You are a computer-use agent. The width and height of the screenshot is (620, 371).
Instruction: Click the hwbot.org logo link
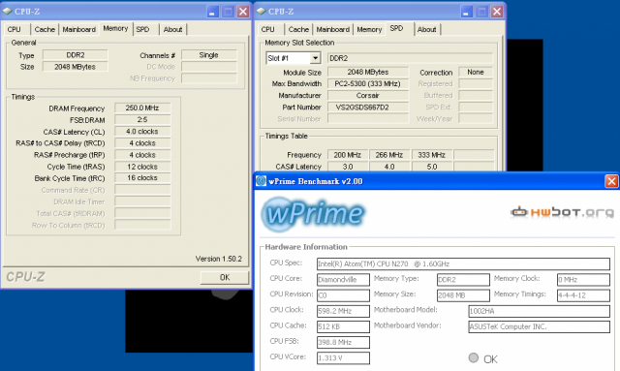click(562, 212)
